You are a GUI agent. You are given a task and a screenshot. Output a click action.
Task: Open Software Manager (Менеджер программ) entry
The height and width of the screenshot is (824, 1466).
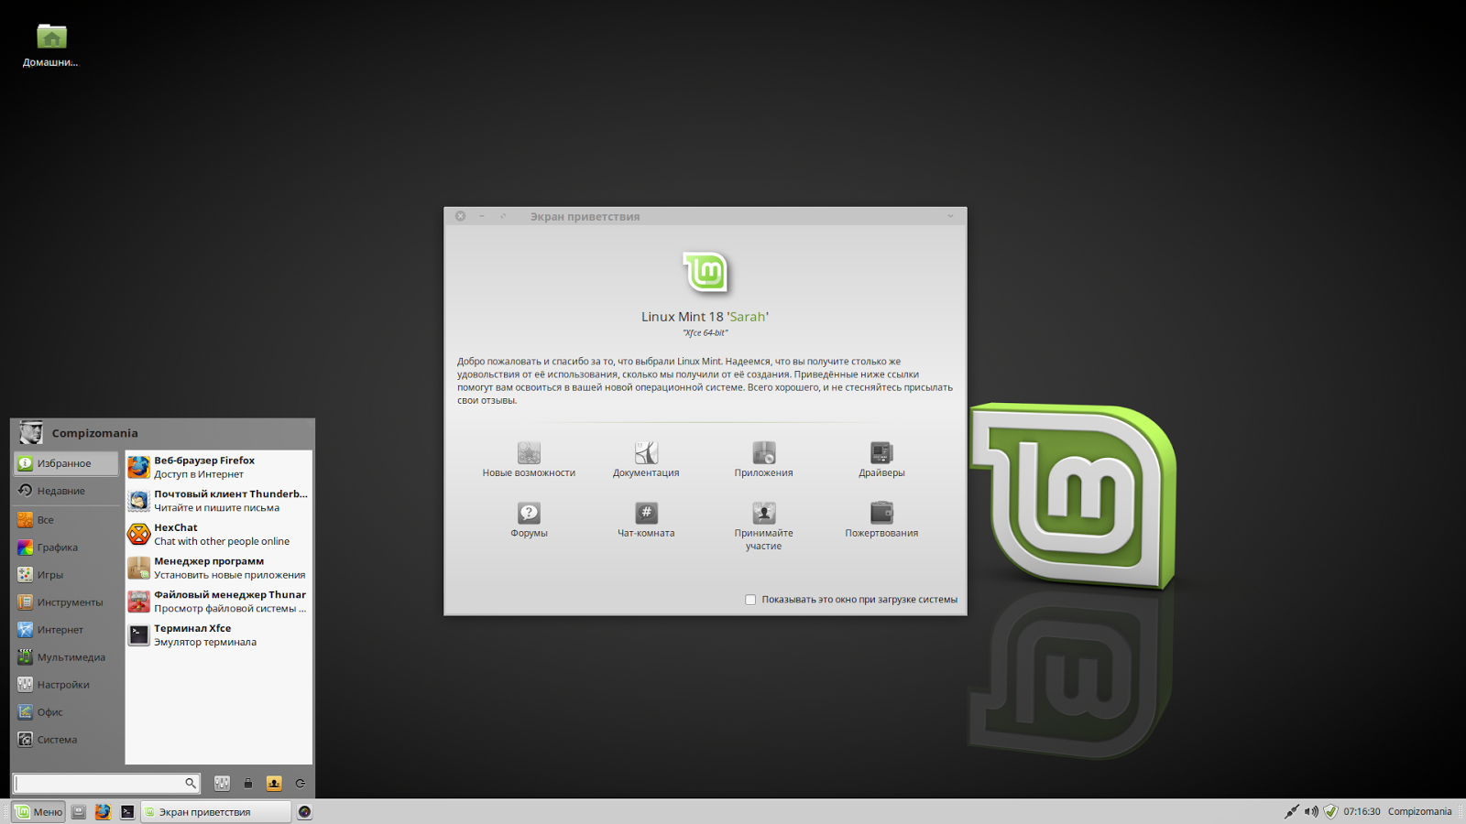pyautogui.click(x=218, y=568)
